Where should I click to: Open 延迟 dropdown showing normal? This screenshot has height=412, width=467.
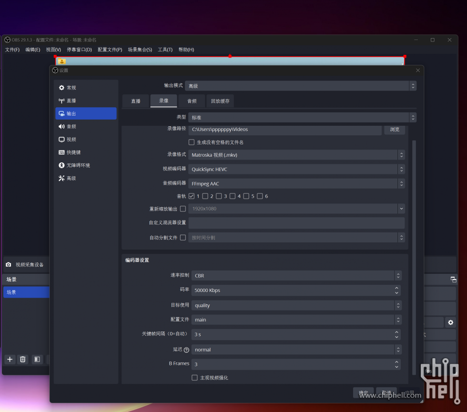pyautogui.click(x=296, y=350)
